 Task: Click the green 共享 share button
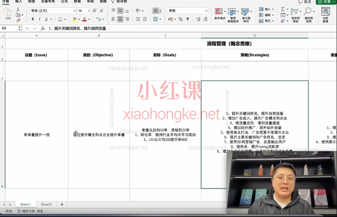[326, 2]
